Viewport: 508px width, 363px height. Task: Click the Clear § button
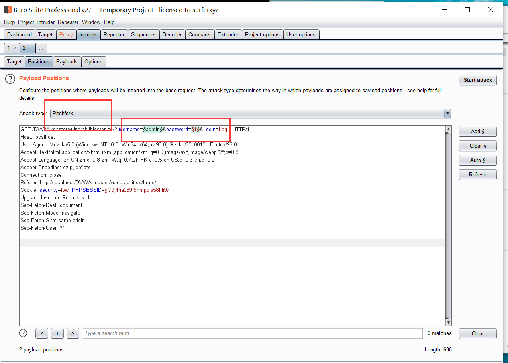[x=478, y=146]
